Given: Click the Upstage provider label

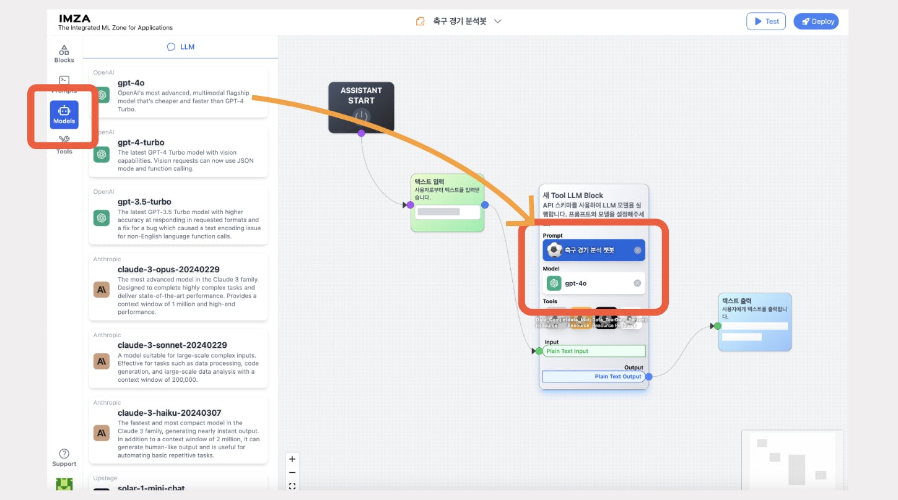Looking at the screenshot, I should 105,478.
